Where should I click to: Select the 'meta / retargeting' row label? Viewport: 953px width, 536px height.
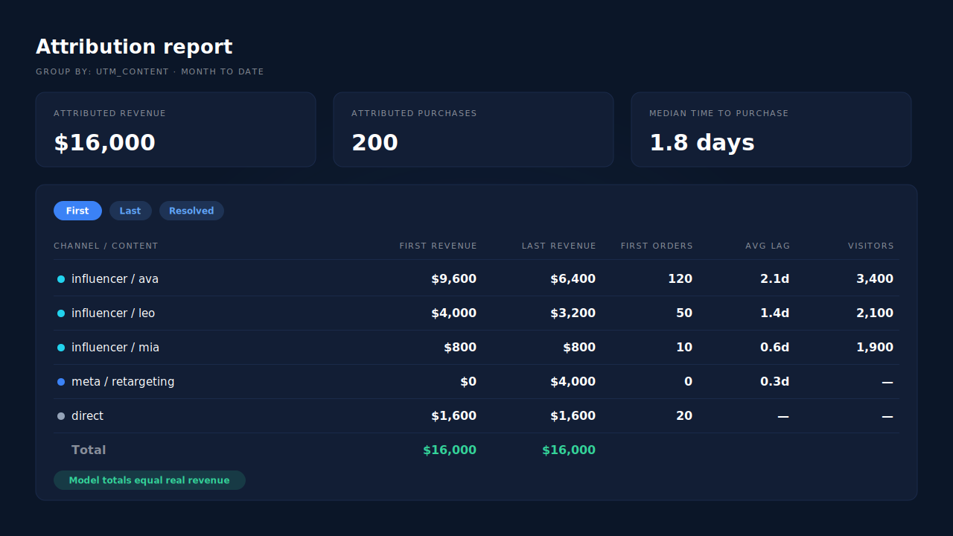point(123,382)
